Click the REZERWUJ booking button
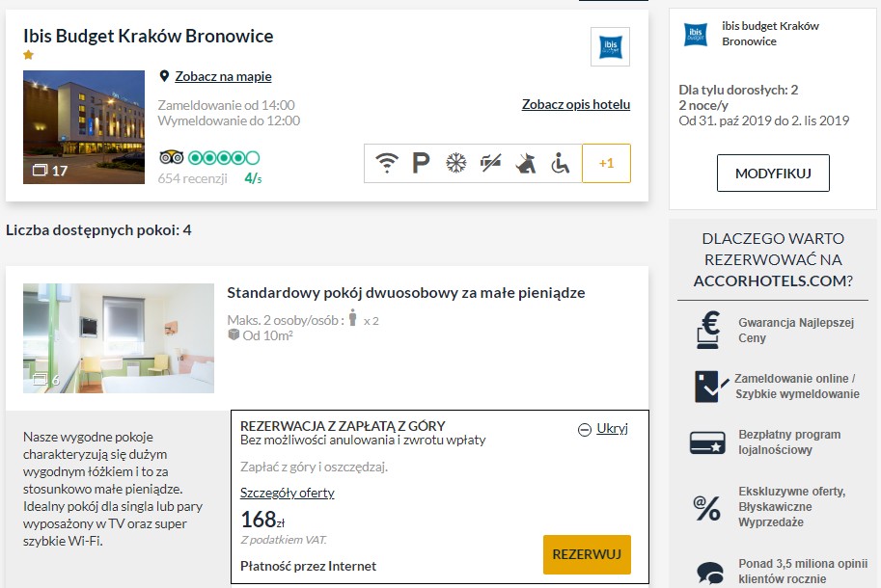Image resolution: width=881 pixels, height=588 pixels. pyautogui.click(x=587, y=554)
